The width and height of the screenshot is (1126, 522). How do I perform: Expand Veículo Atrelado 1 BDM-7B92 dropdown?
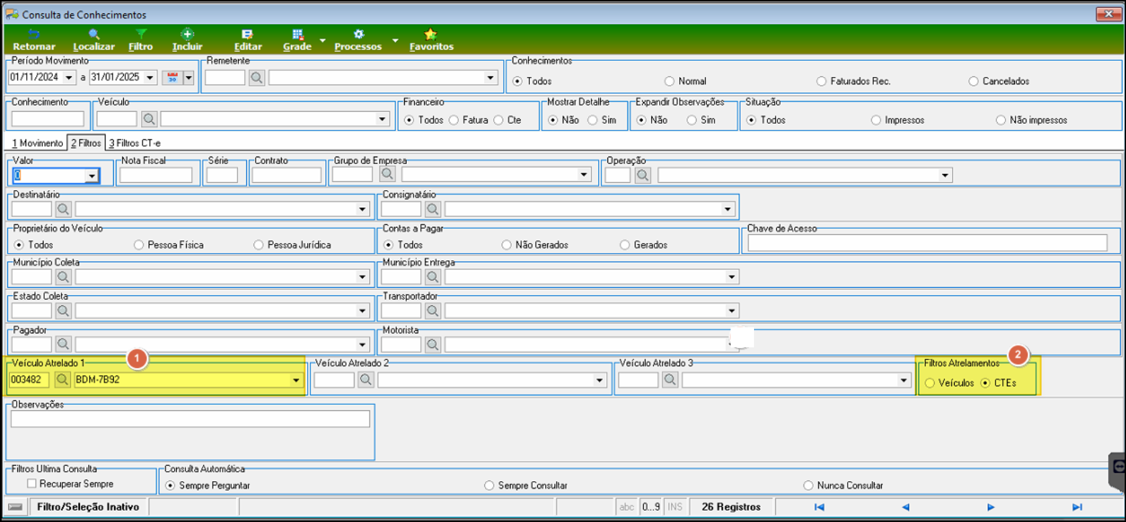coord(296,379)
